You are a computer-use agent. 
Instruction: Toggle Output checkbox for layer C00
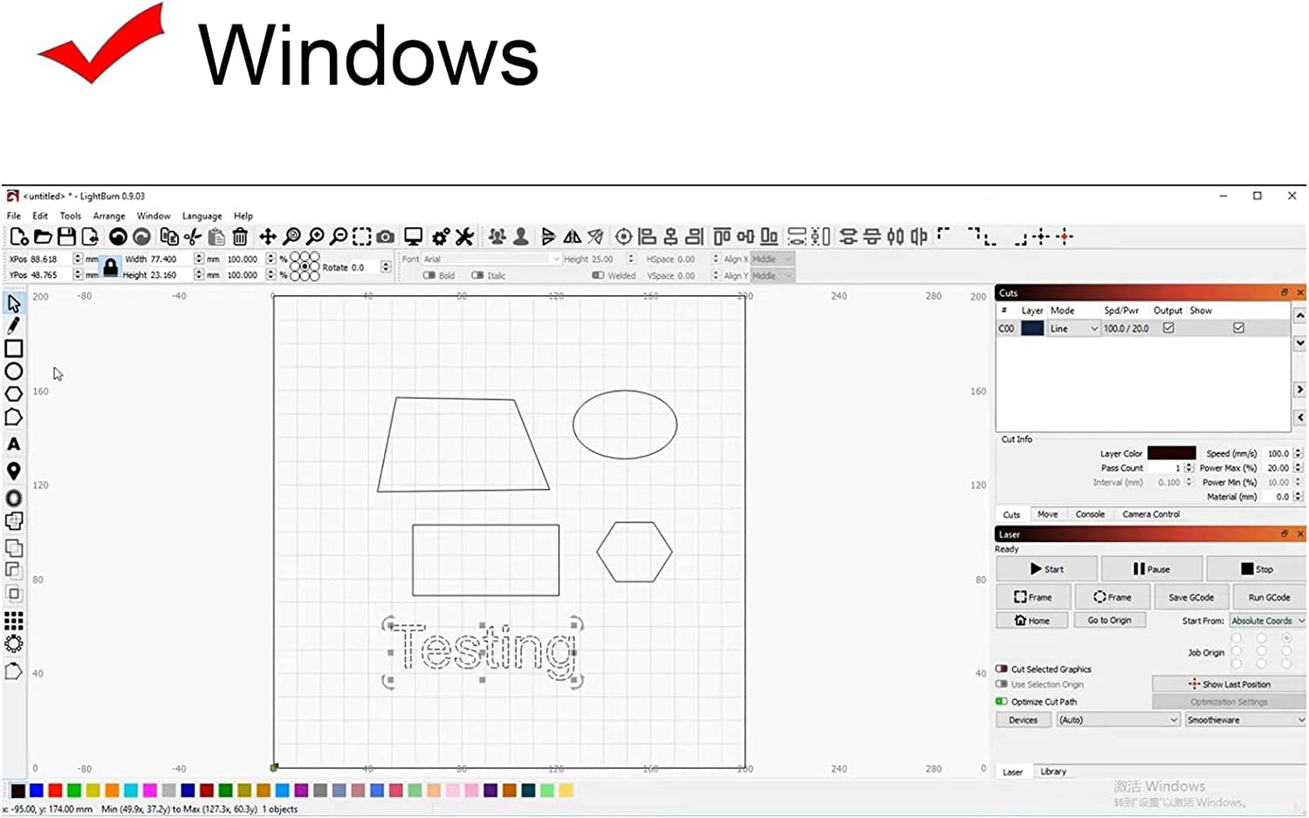pyautogui.click(x=1168, y=327)
